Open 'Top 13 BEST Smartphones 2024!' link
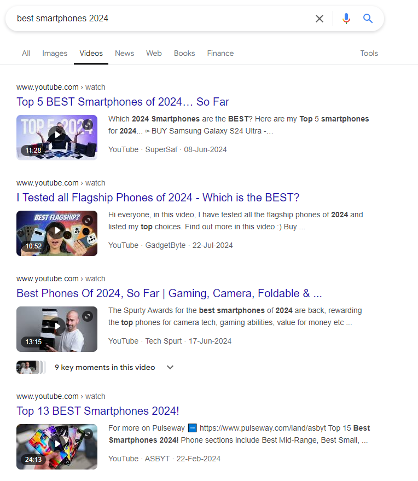The height and width of the screenshot is (481, 418). click(x=97, y=411)
